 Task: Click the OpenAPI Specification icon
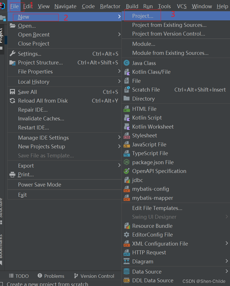[127, 171]
